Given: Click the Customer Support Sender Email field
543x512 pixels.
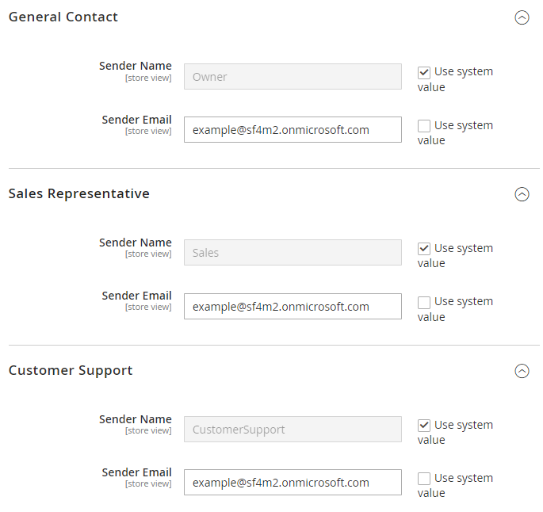Looking at the screenshot, I should click(x=293, y=483).
